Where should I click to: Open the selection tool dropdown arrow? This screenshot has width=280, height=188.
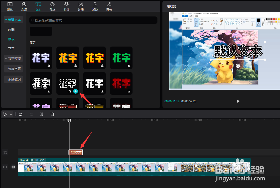coord(11,114)
